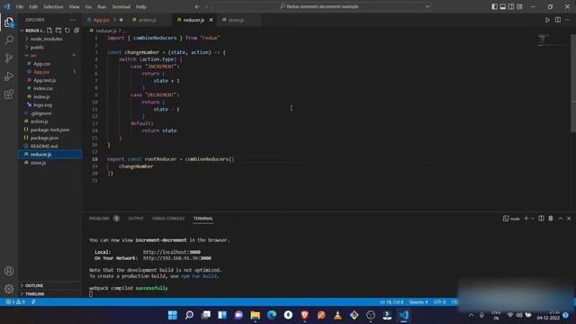Maximize terminal panel size with chevron

point(561,218)
